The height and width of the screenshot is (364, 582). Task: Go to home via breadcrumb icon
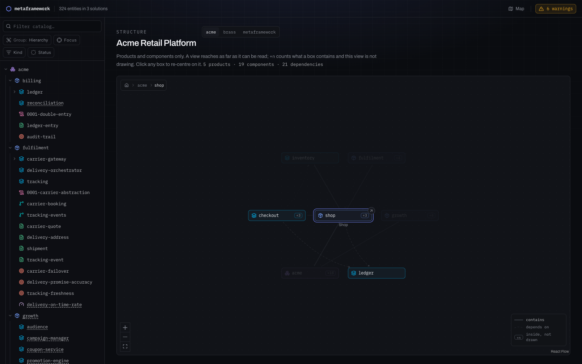127,85
